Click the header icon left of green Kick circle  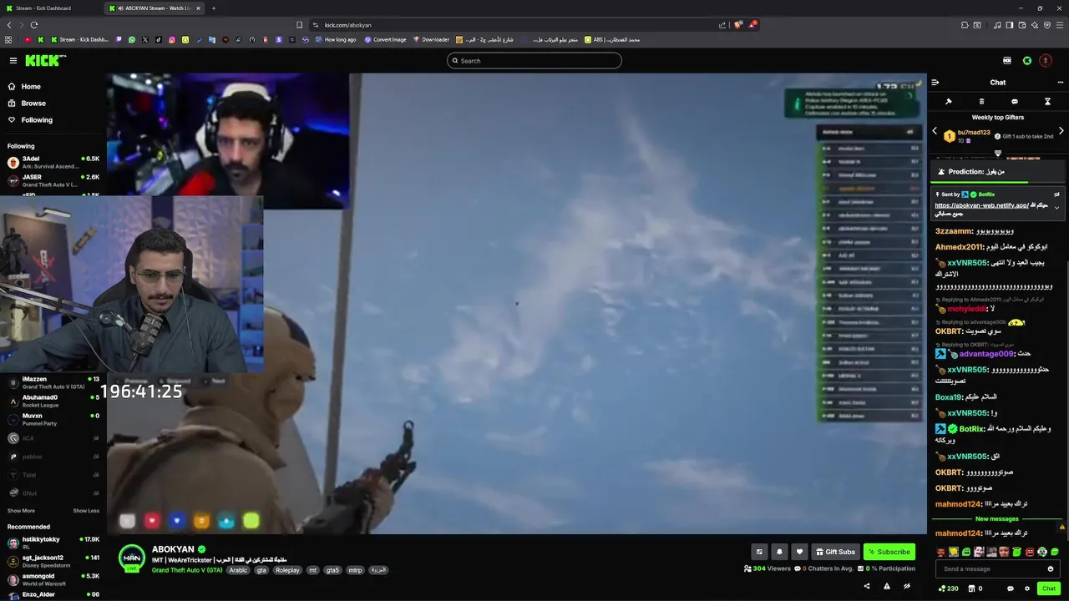(x=1007, y=60)
